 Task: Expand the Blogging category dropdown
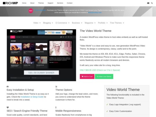coord(48,23)
